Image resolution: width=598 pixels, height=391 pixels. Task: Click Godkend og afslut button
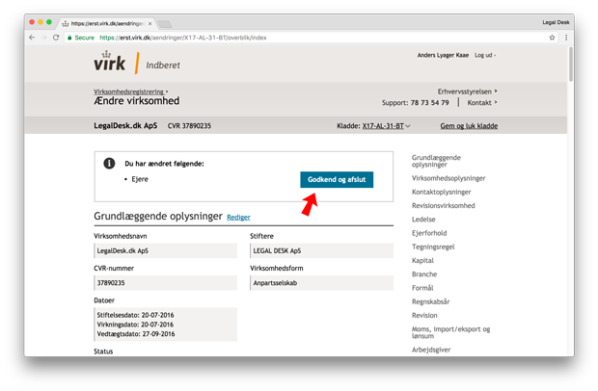(337, 180)
